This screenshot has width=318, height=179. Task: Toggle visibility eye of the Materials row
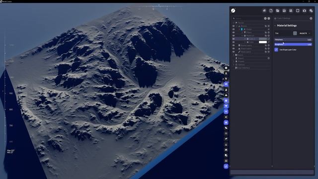pos(234,36)
